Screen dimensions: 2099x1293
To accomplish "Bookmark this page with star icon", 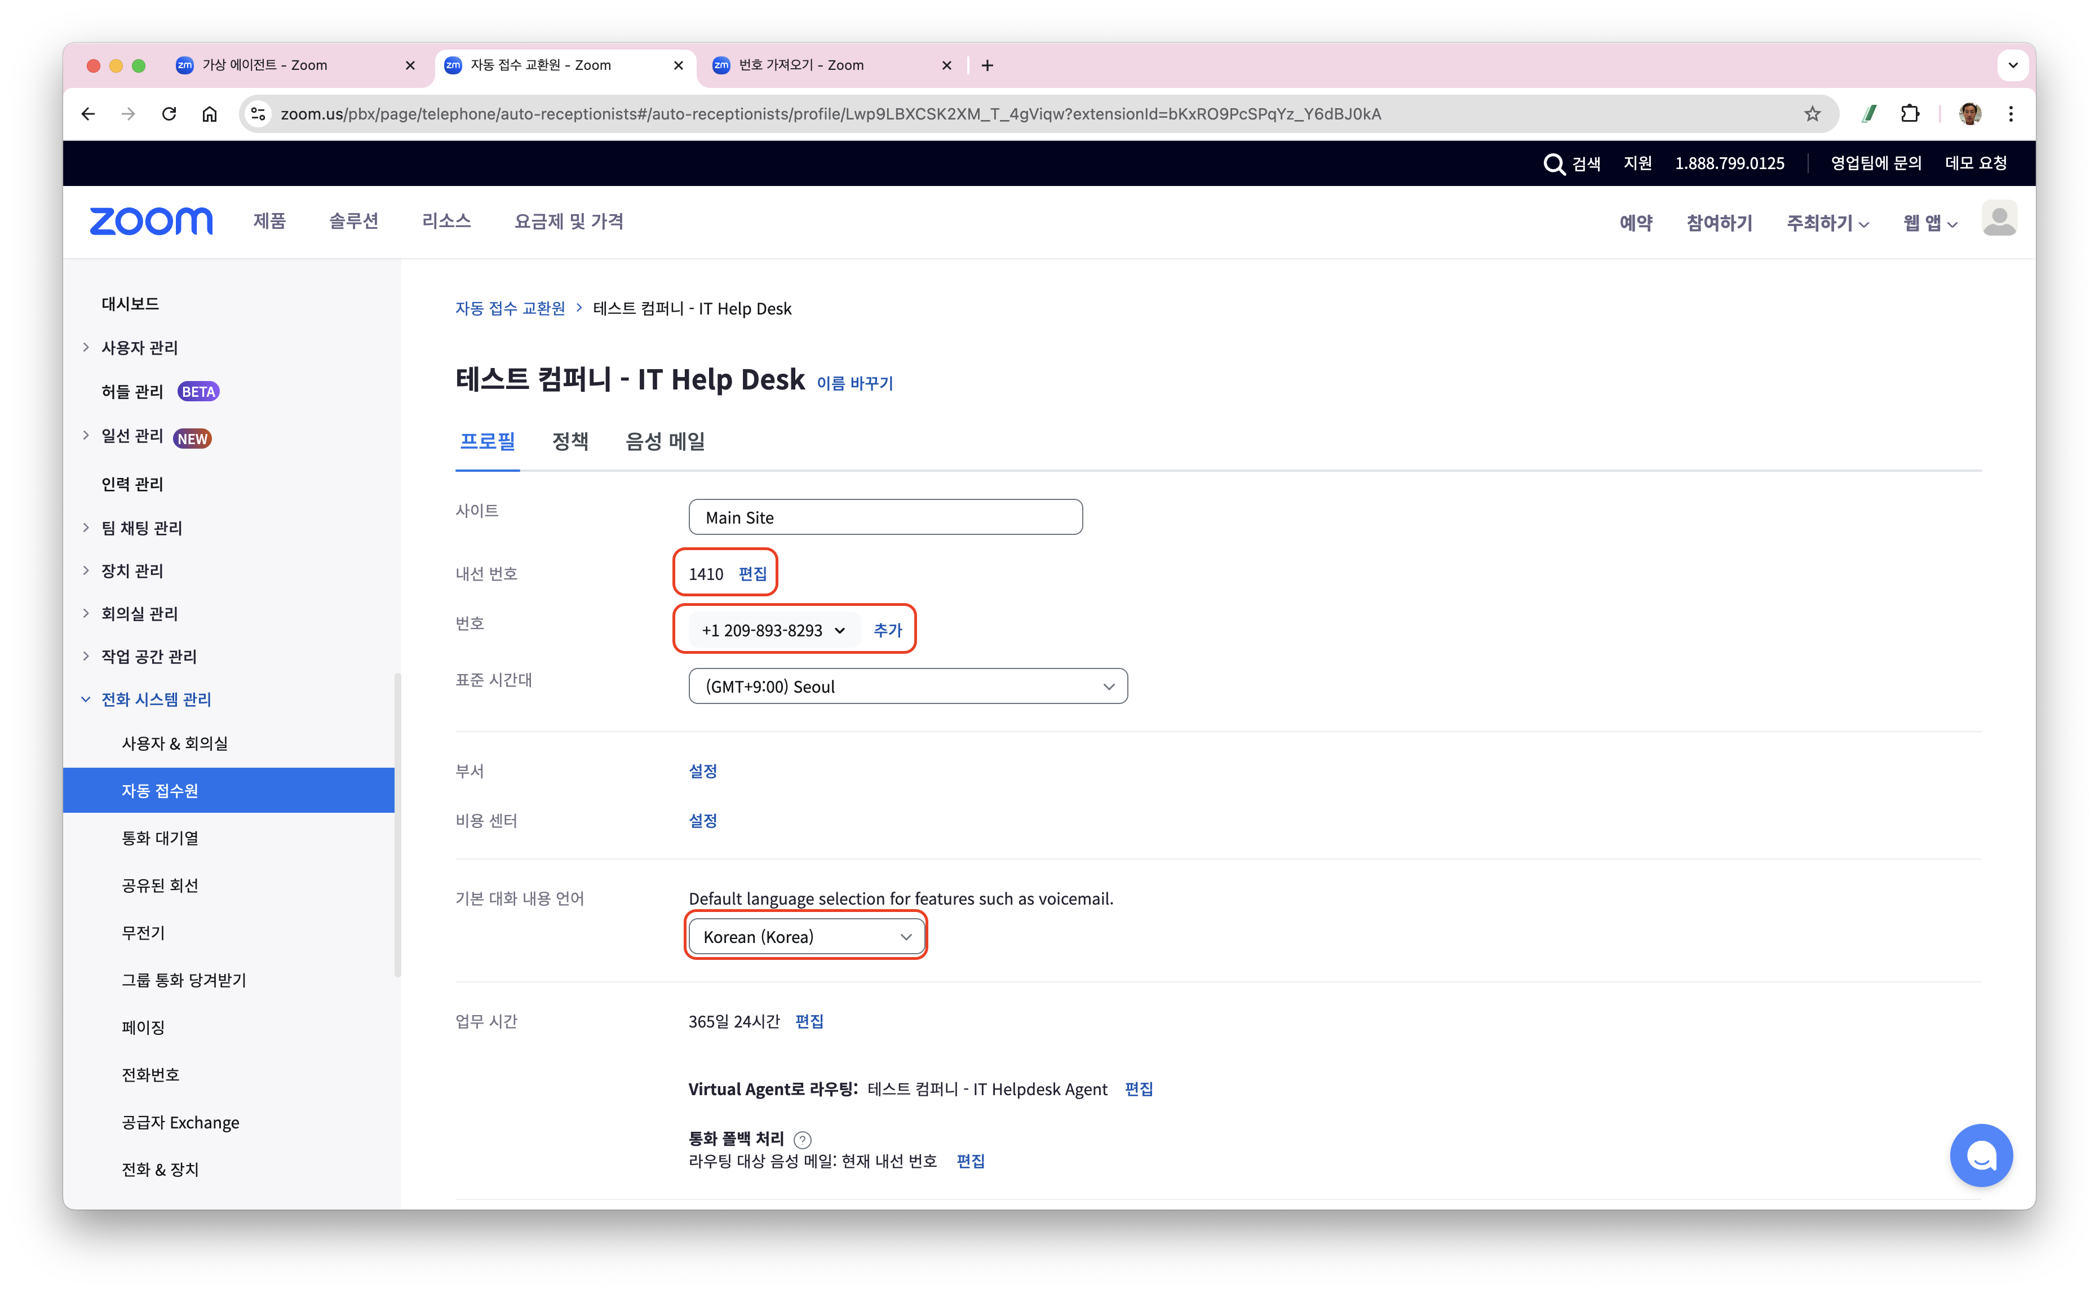I will click(x=1812, y=114).
